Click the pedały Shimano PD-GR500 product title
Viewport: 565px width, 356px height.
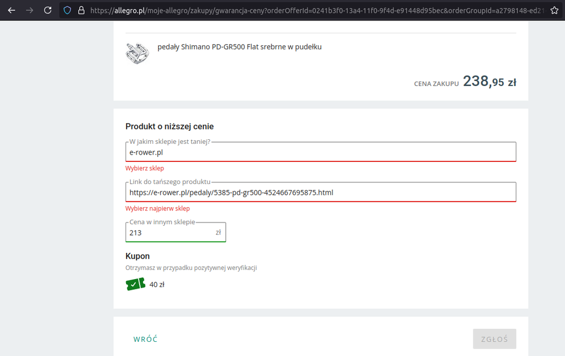click(x=239, y=47)
